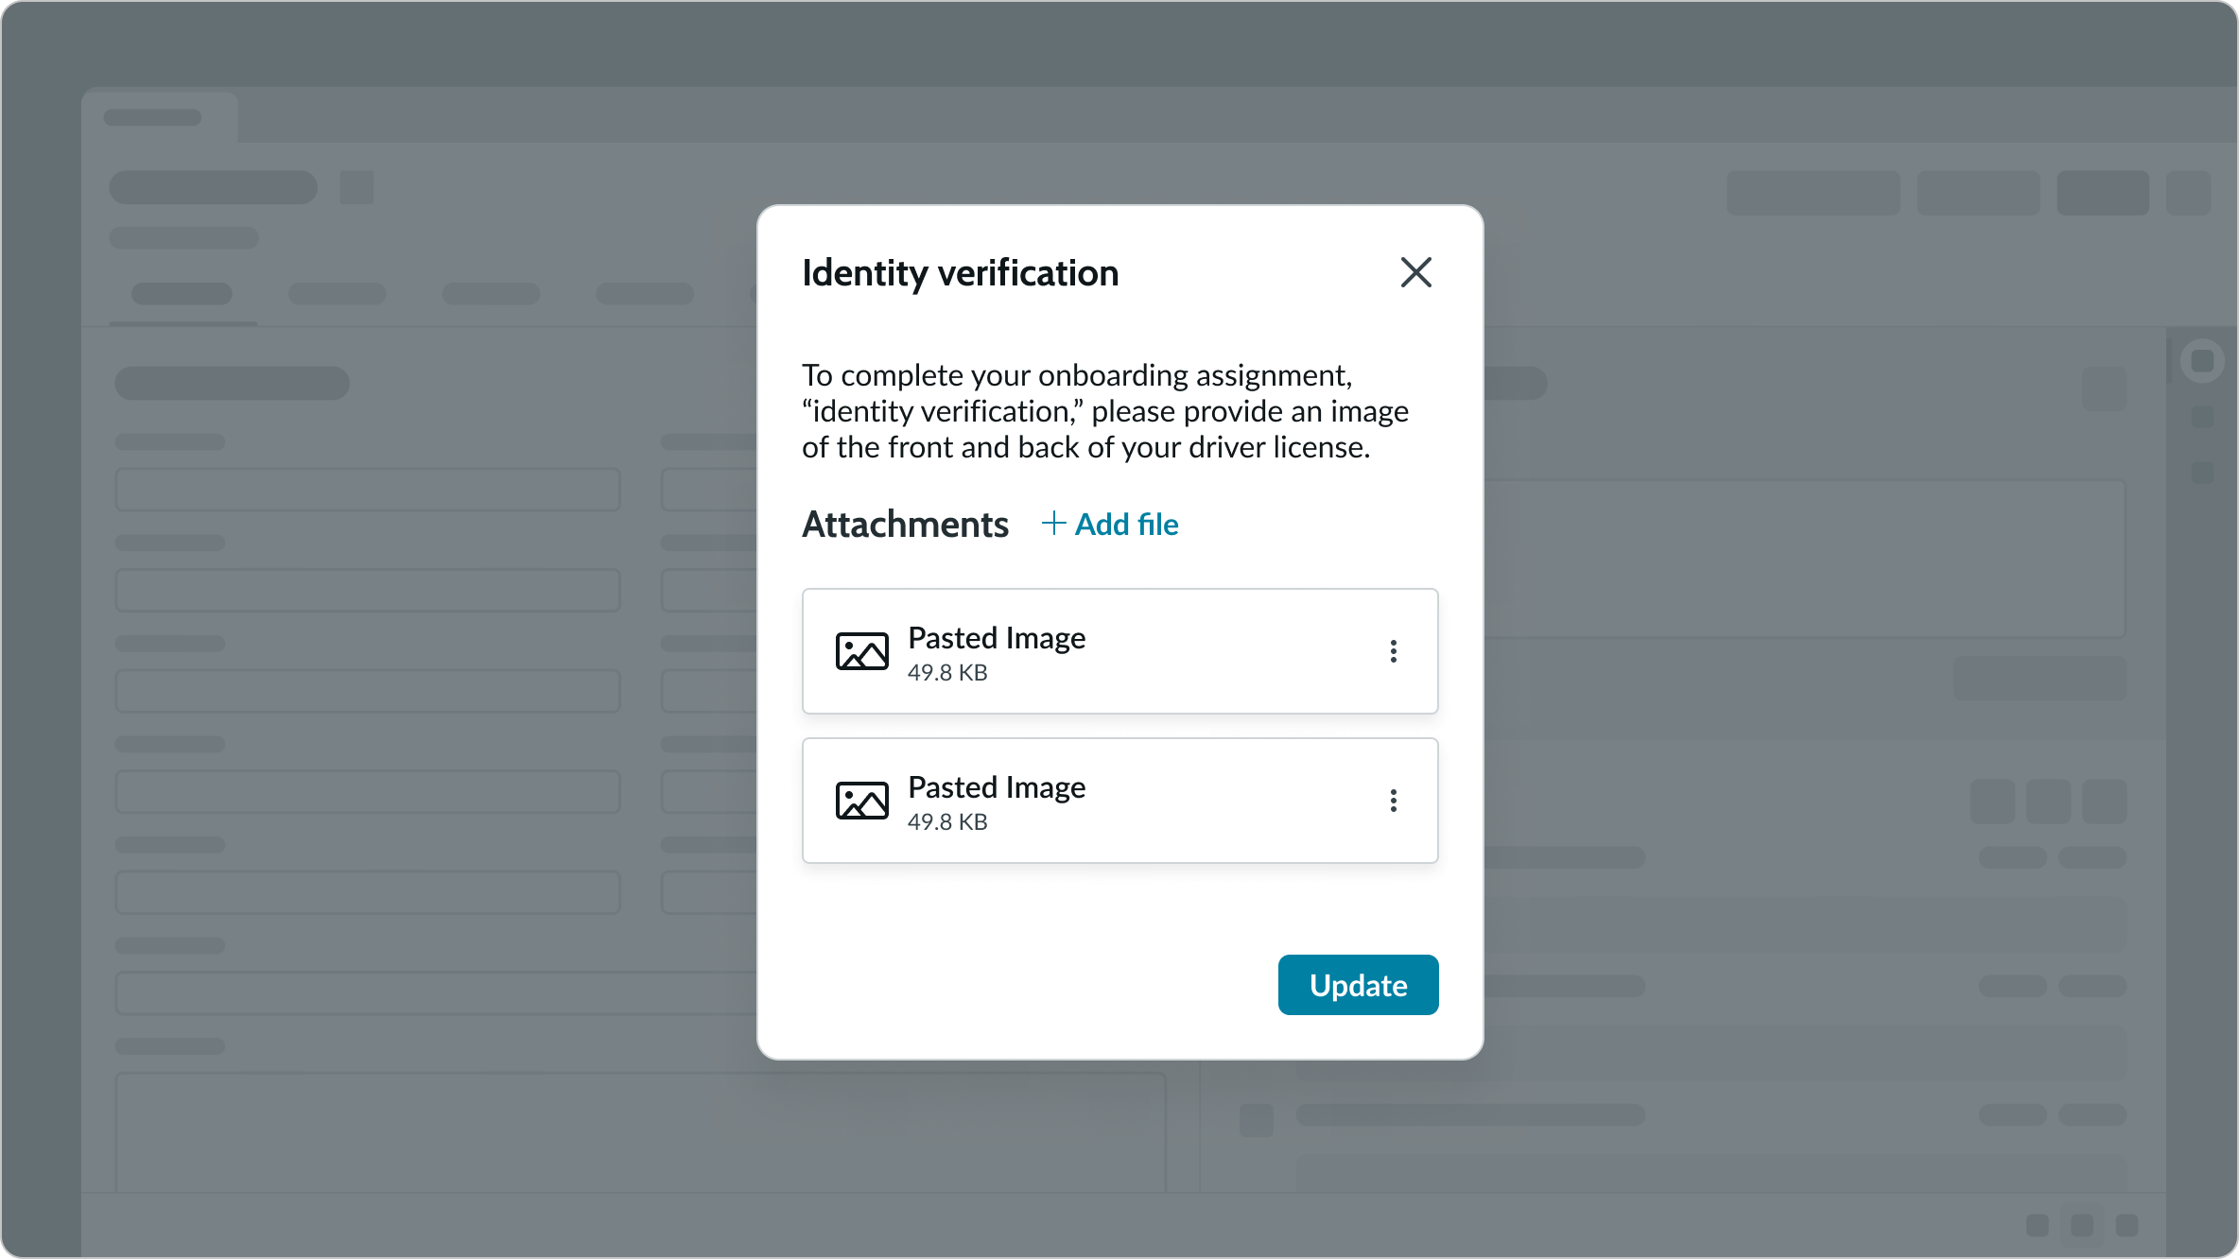Click empty space in the second attachment card
This screenshot has width=2239, height=1259.
[x=1229, y=802]
